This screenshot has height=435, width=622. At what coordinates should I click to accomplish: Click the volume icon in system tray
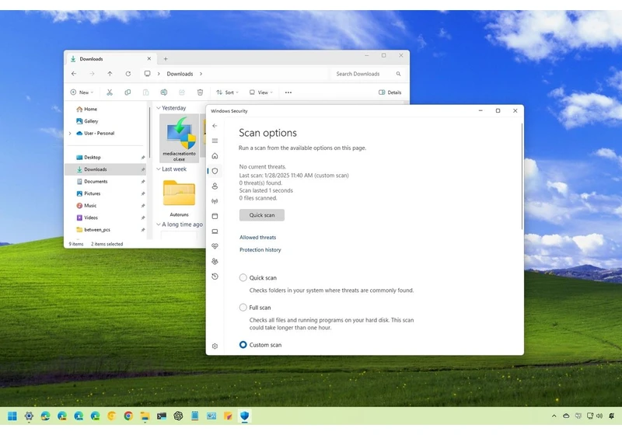[x=599, y=416]
